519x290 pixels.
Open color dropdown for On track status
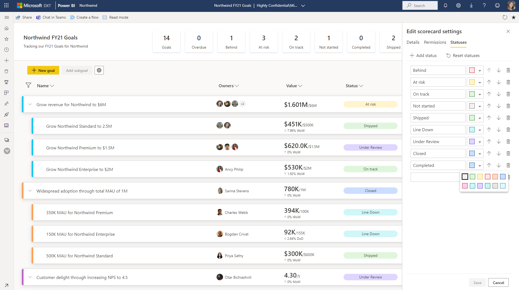pos(480,94)
